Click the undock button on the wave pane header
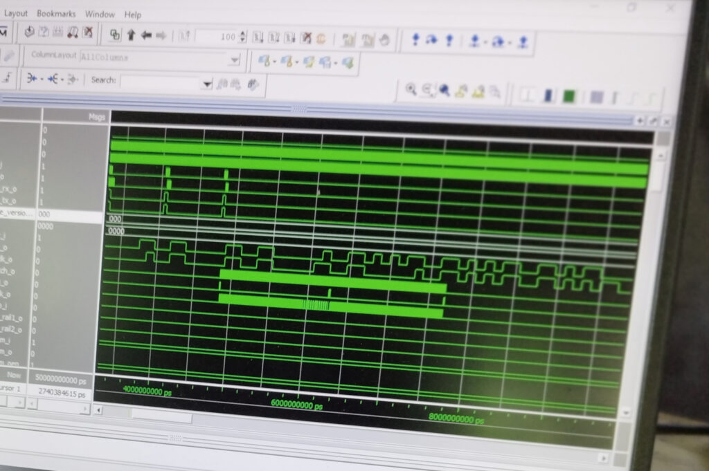The image size is (709, 471). (654, 121)
